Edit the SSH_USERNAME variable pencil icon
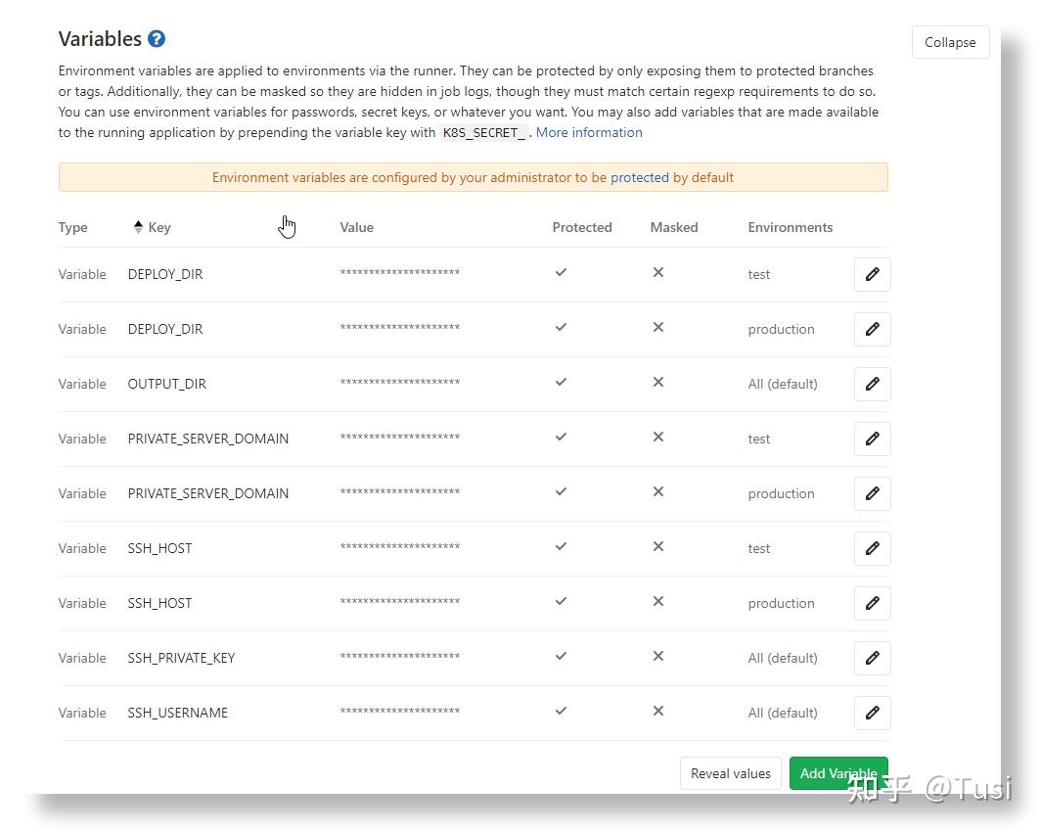 (x=872, y=713)
